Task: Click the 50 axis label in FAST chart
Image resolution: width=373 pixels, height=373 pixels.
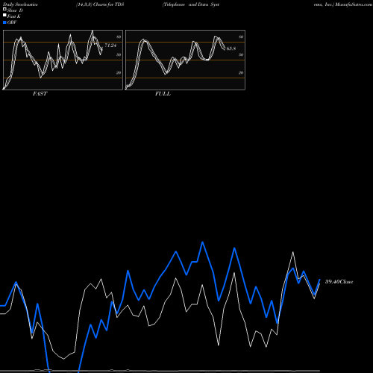Action: [119, 54]
